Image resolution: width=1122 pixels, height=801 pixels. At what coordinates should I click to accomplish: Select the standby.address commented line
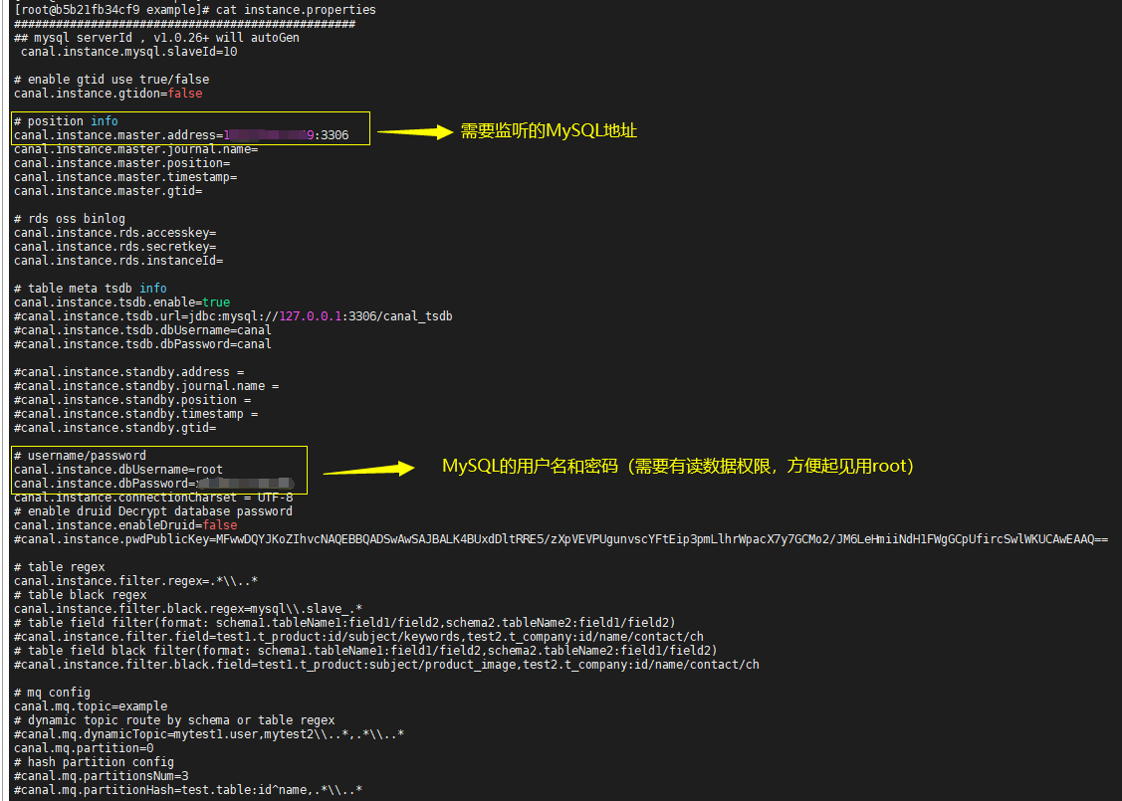click(x=124, y=371)
